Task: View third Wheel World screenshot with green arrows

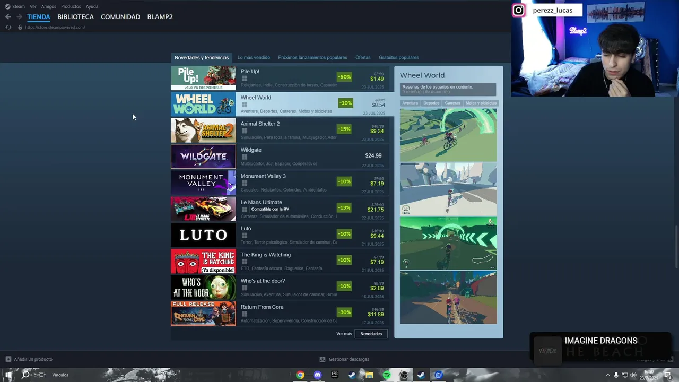Action: (x=448, y=243)
